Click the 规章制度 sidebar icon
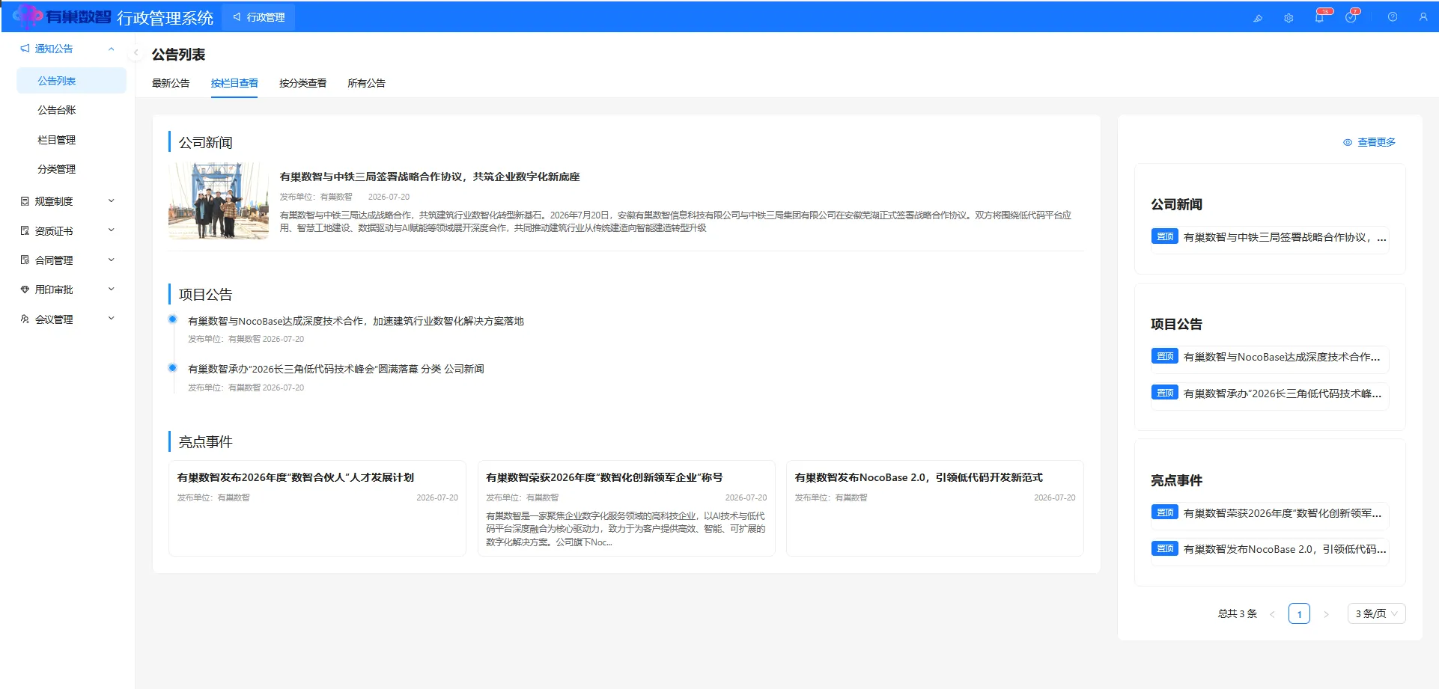The height and width of the screenshot is (689, 1439). coord(25,201)
